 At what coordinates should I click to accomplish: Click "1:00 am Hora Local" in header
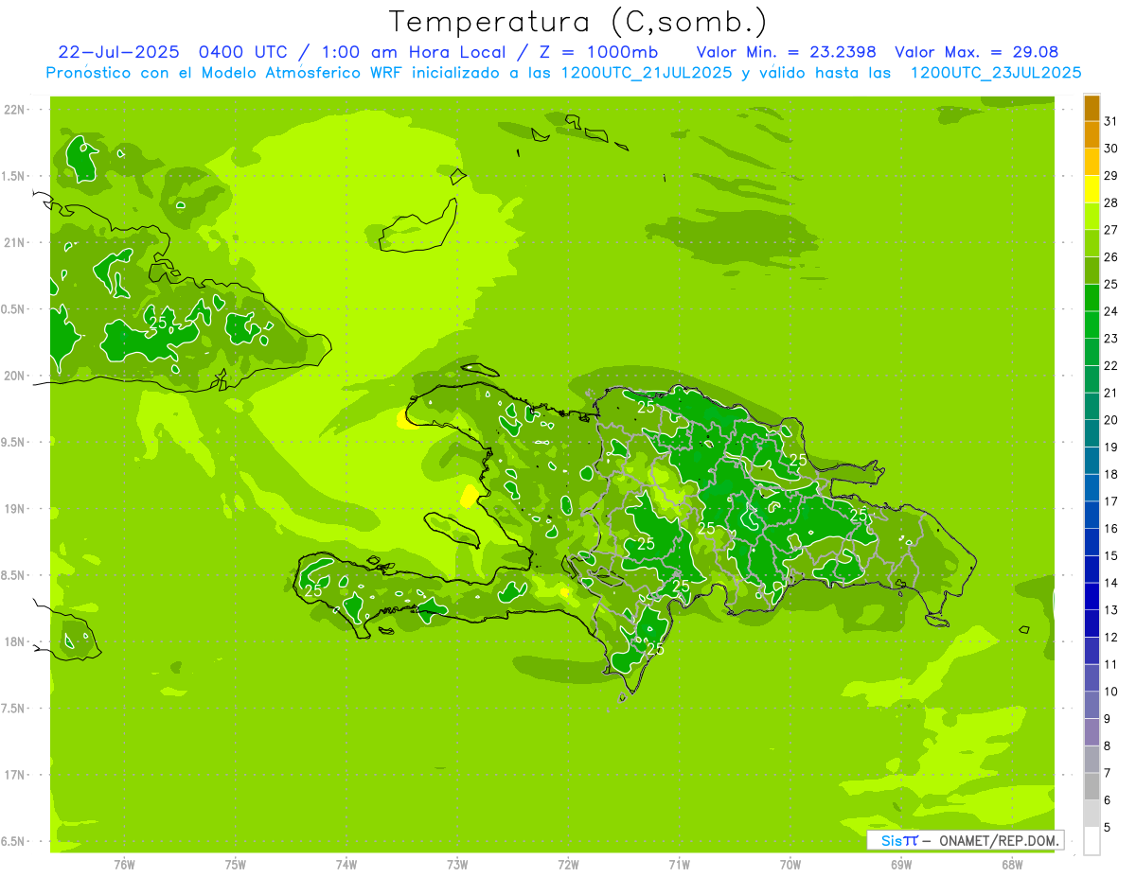point(413,52)
